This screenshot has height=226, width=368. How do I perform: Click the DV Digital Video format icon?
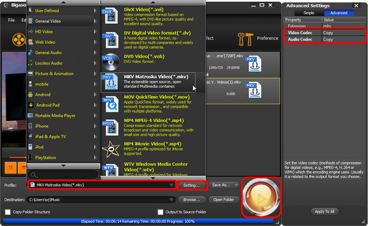tap(110, 40)
